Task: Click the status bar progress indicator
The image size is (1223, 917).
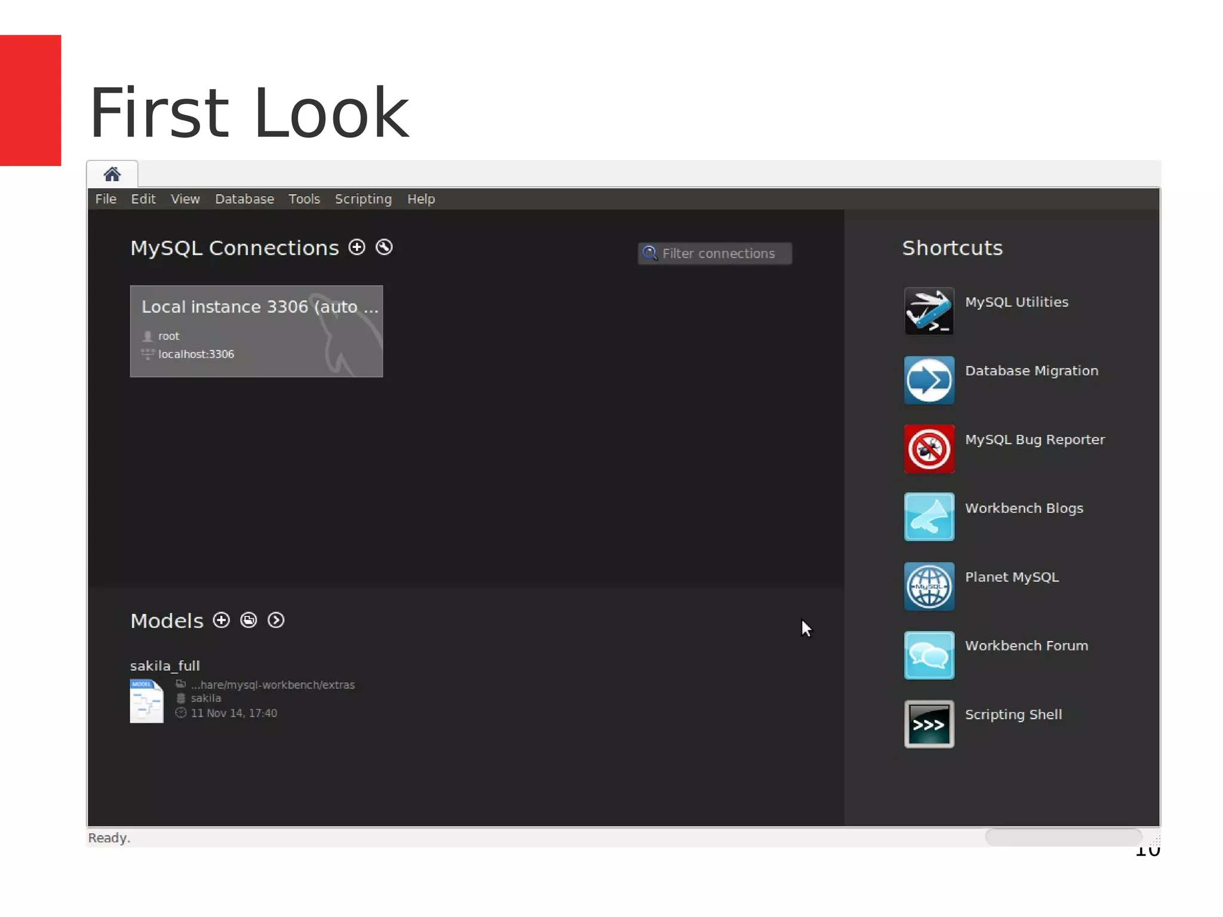Action: [x=1064, y=837]
